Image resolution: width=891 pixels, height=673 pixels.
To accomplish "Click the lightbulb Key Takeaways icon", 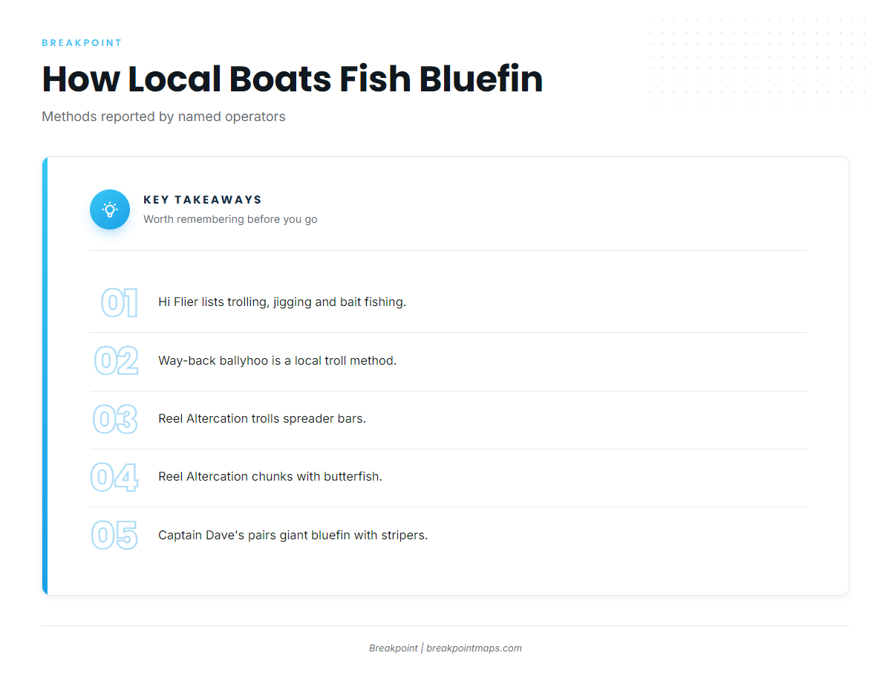I will [x=110, y=209].
